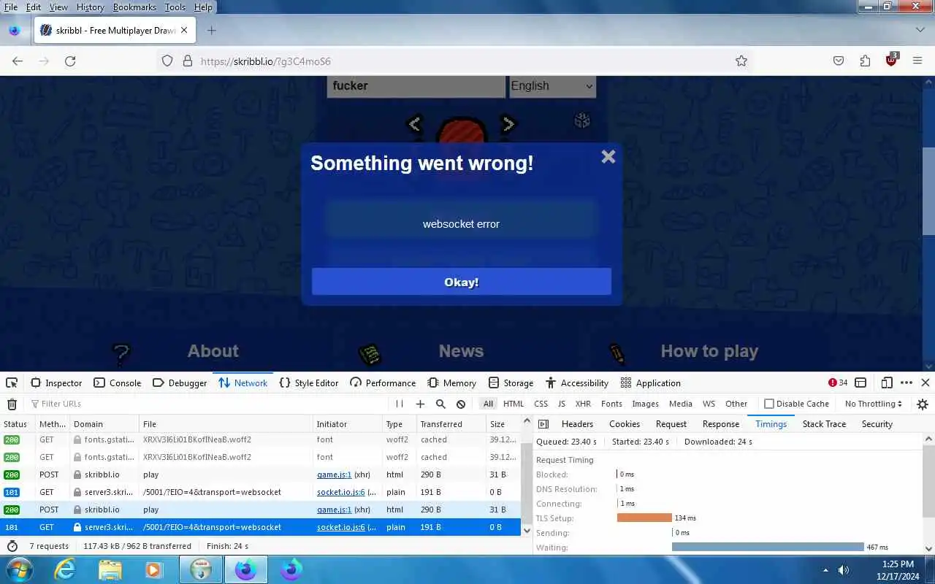
Task: Open the Bookmarks menu
Action: click(x=134, y=7)
